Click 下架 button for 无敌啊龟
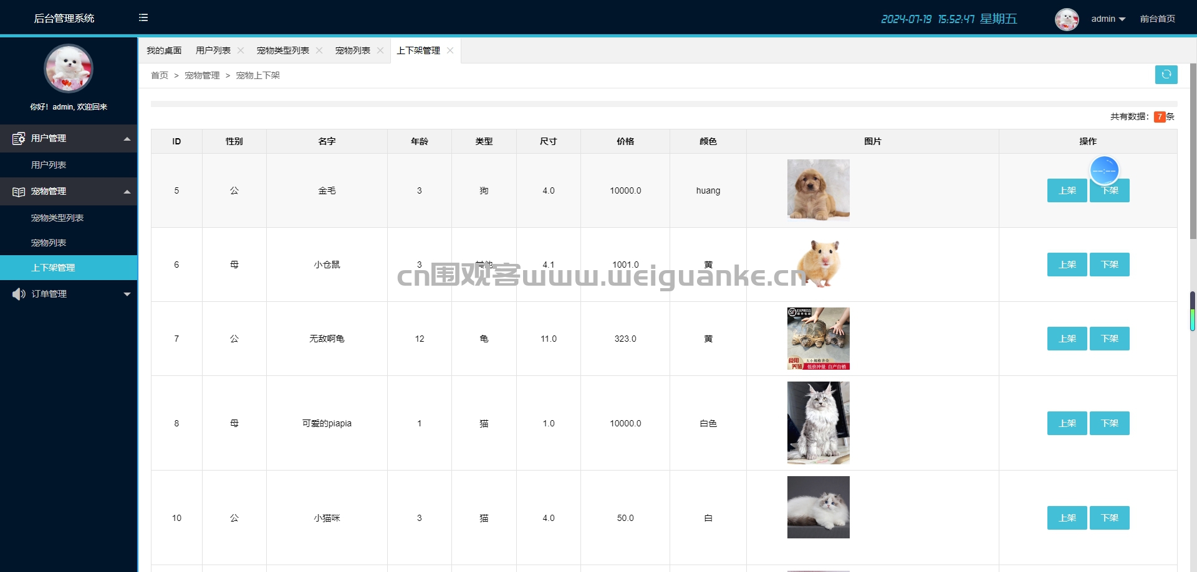Screen dimensions: 1197x572 (x=1110, y=339)
